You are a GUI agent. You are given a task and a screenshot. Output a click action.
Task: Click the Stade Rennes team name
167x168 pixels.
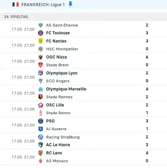pyautogui.click(x=59, y=97)
